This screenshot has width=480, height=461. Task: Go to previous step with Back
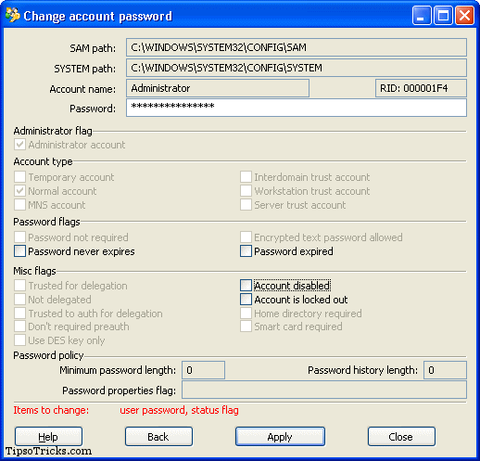[x=158, y=437]
